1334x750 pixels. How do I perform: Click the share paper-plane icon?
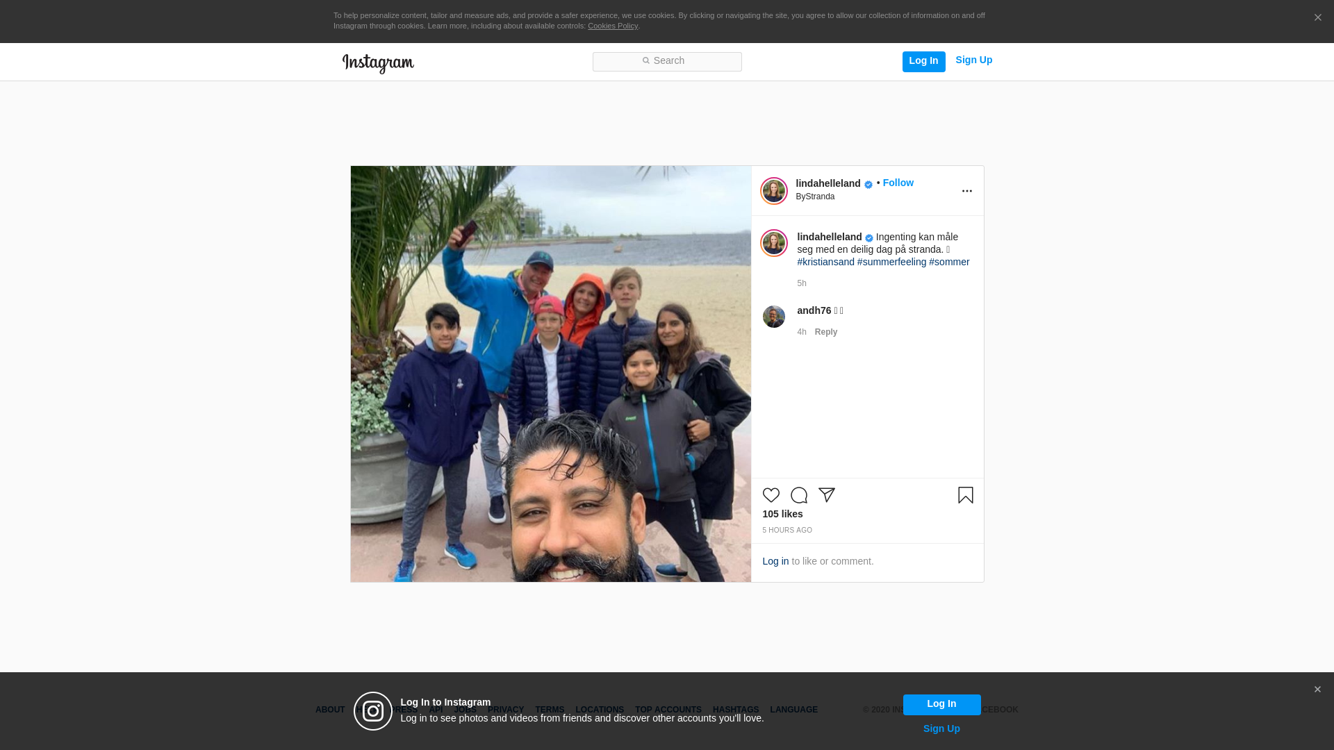point(827,495)
